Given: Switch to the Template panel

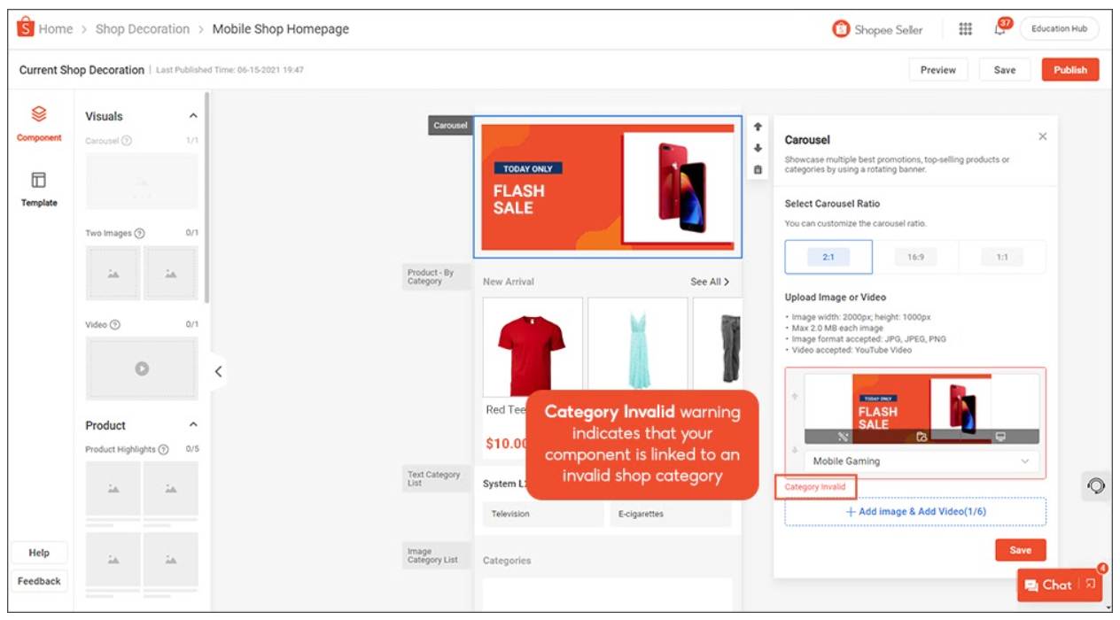Looking at the screenshot, I should pyautogui.click(x=37, y=189).
